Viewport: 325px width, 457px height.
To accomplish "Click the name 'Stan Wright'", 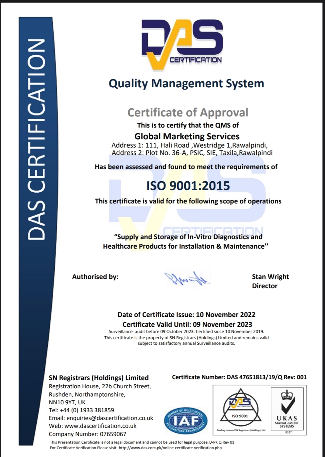I will (270, 277).
